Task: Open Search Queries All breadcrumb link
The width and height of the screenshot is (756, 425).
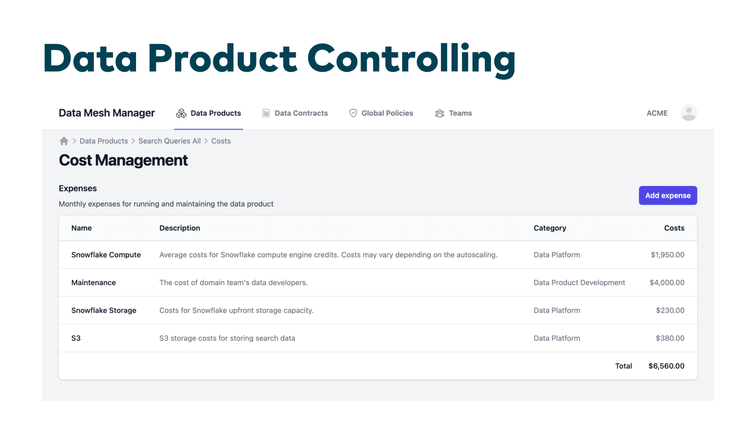Action: click(x=169, y=141)
